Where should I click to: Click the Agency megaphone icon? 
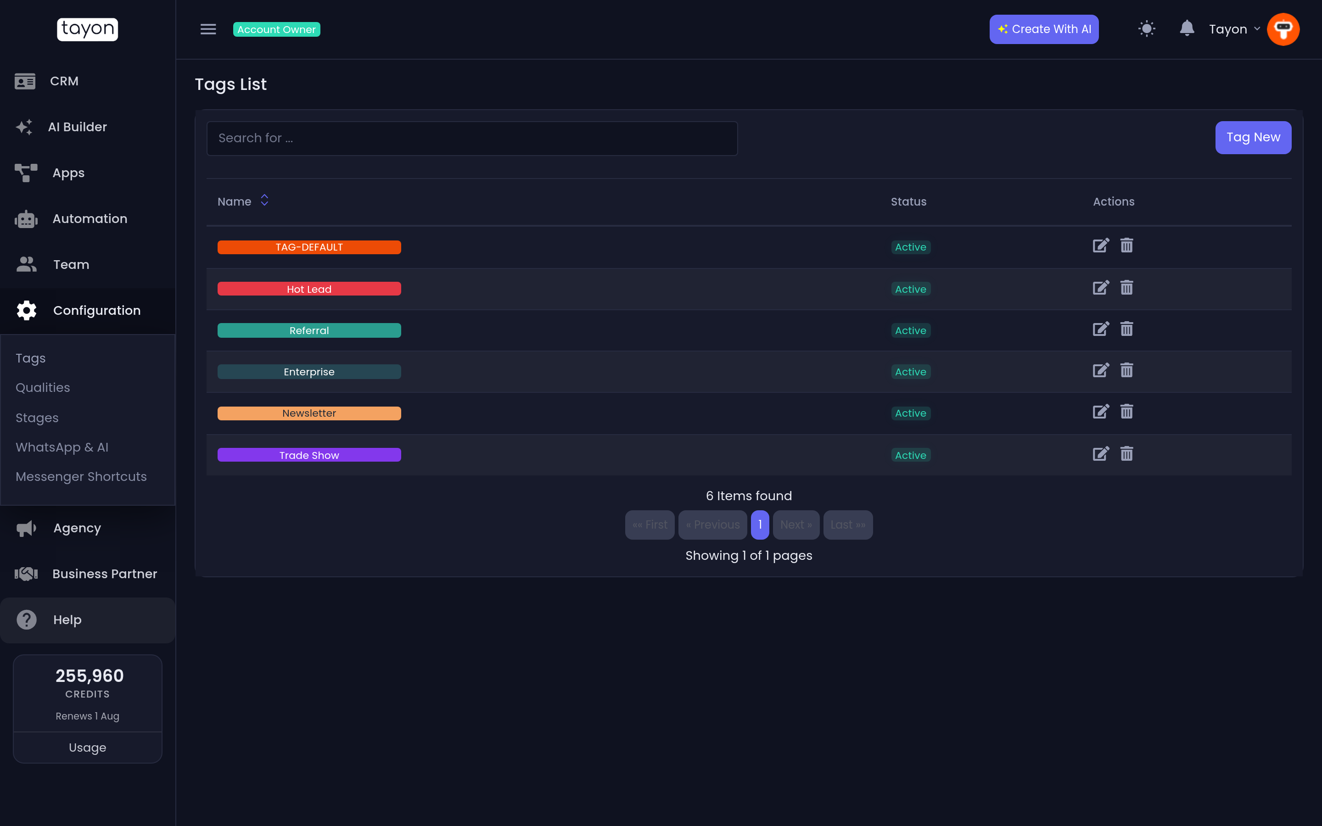[x=26, y=528]
